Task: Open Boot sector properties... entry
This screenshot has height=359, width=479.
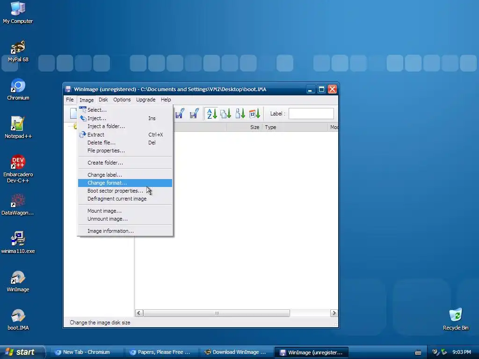Action: point(125,191)
